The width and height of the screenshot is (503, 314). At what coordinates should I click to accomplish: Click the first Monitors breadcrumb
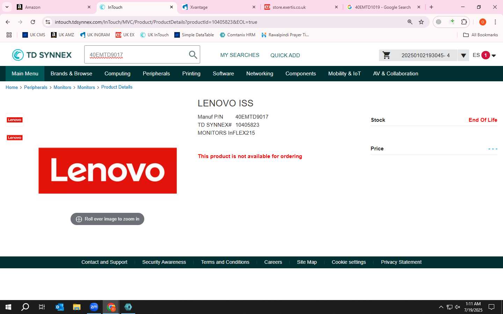point(62,87)
